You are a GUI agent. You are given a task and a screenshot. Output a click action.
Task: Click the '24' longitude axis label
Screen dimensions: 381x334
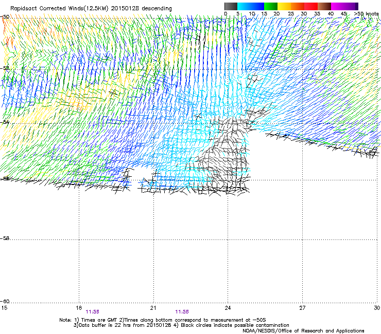coord(228,308)
